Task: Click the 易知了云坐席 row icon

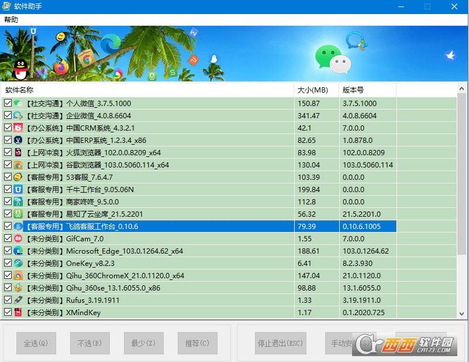Action: click(18, 214)
